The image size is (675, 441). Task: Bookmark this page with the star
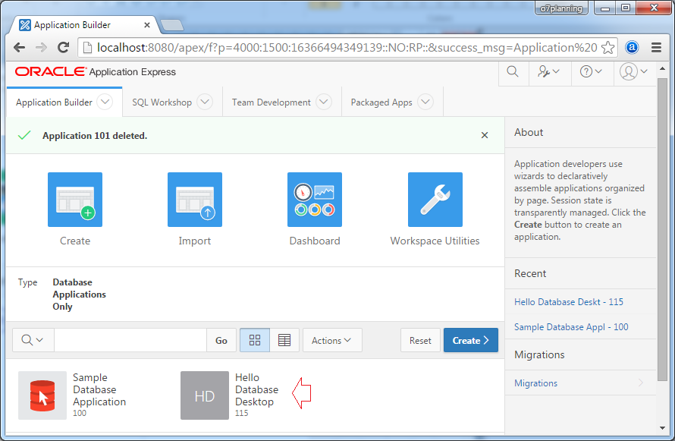[x=607, y=47]
